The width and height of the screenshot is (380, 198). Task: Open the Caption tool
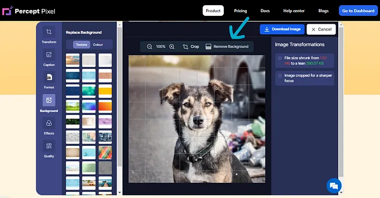click(49, 58)
